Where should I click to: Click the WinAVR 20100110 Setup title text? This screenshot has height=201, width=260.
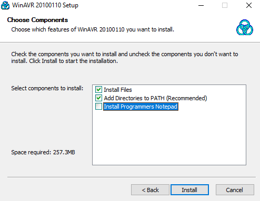click(x=45, y=5)
